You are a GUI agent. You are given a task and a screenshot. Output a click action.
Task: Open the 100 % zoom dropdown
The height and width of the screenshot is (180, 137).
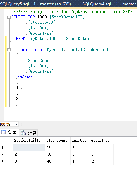click(17, 124)
